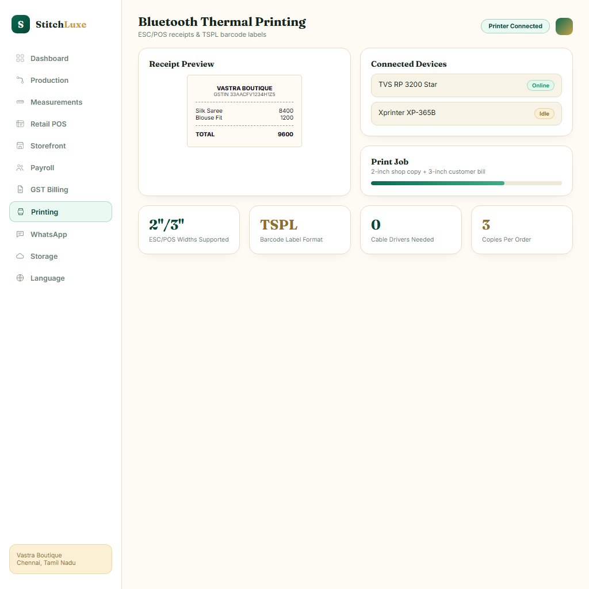
Task: Click the Connected Devices heading
Action: (409, 64)
